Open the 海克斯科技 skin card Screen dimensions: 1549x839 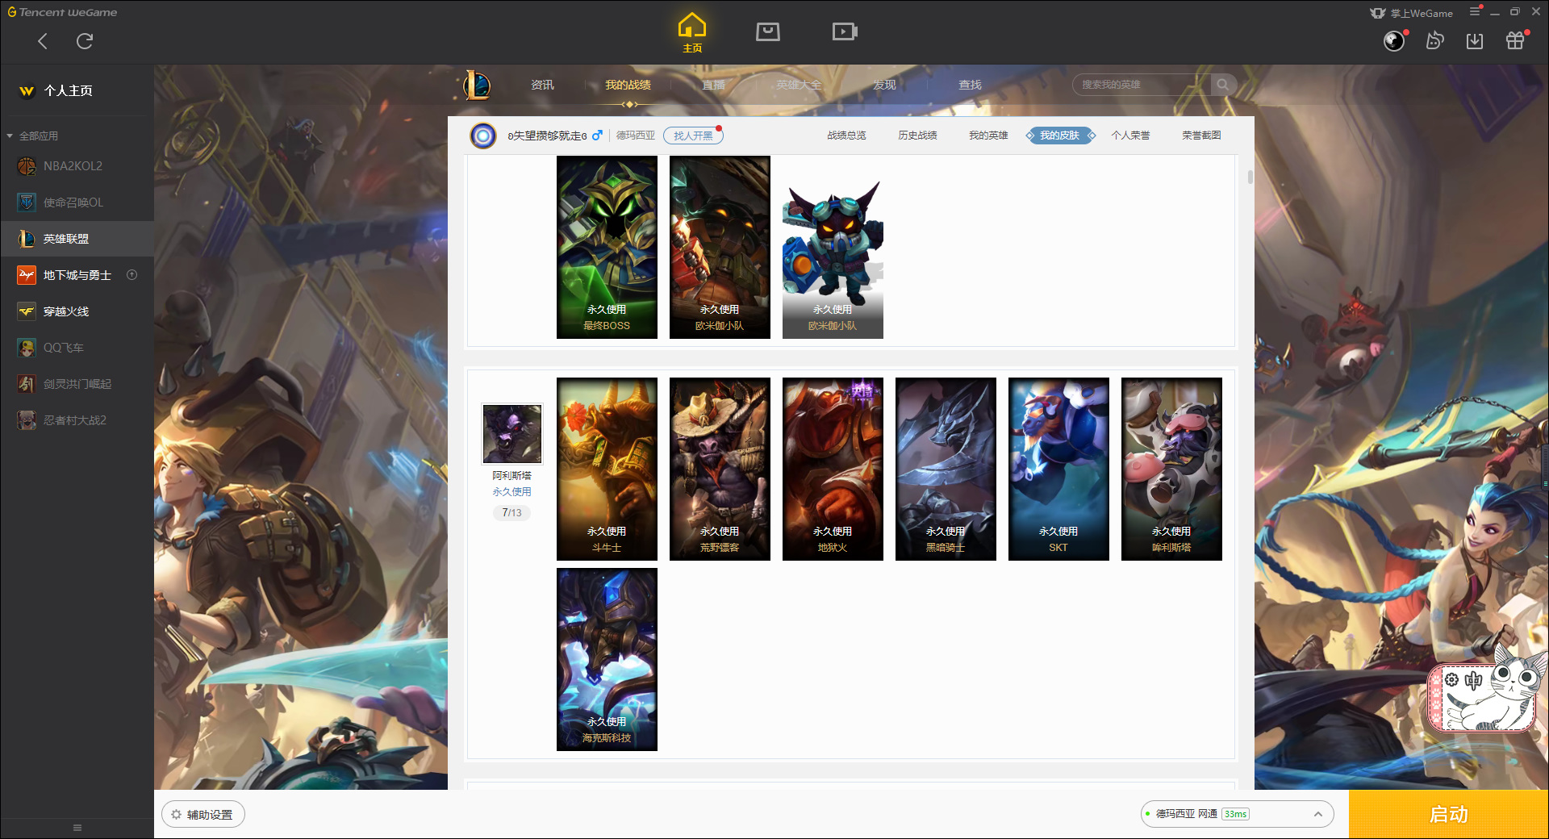607,659
